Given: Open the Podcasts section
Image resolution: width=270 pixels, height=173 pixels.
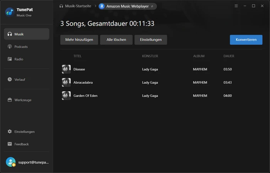Looking at the screenshot, I should pyautogui.click(x=27, y=47).
